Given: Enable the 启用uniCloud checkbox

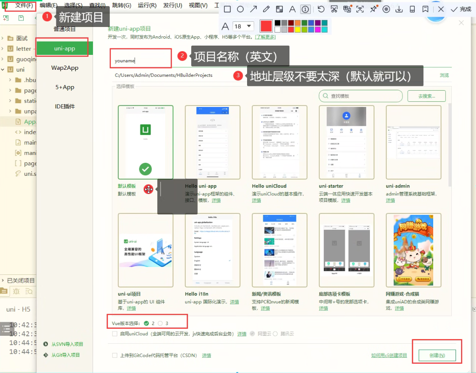Looking at the screenshot, I should pos(115,333).
